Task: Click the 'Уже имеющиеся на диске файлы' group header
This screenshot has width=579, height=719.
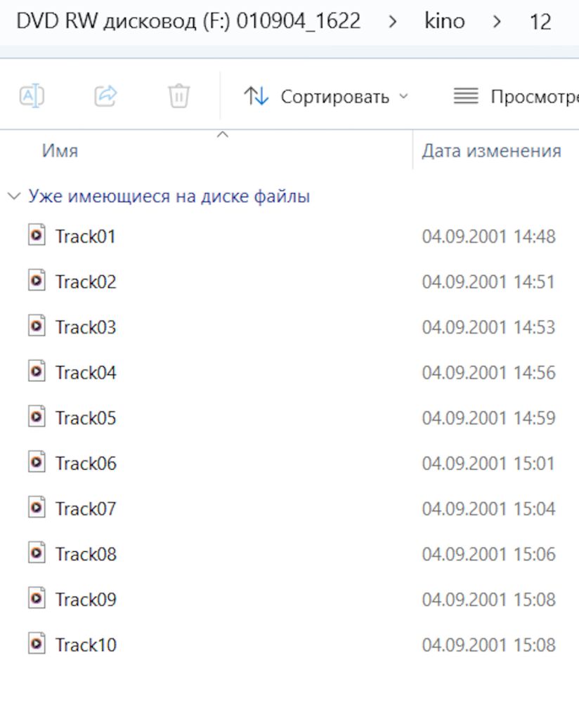Action: [x=169, y=197]
